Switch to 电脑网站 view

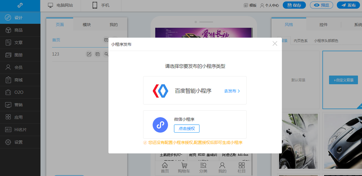pyautogui.click(x=61, y=5)
